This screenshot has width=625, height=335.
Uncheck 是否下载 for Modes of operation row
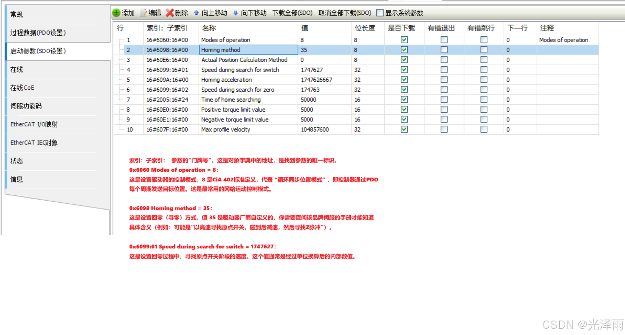[404, 40]
